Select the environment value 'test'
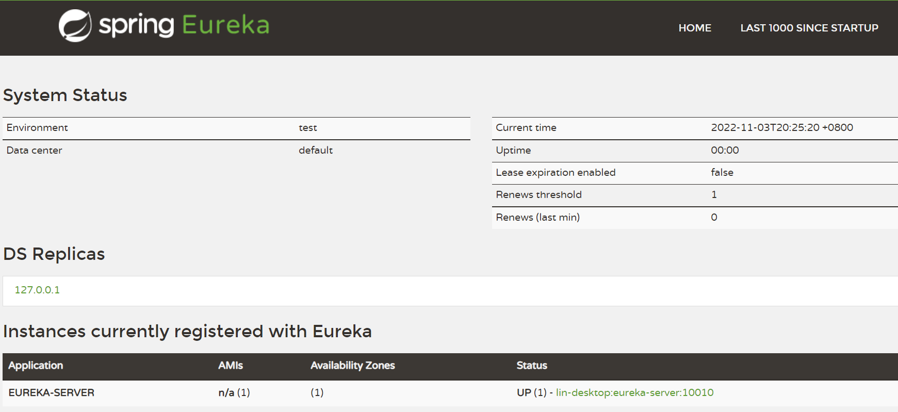898x412 pixels. 308,127
